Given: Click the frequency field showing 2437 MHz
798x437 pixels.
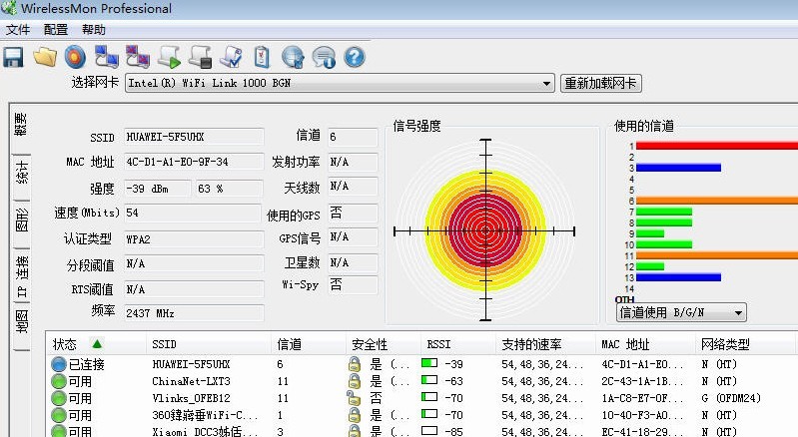Looking at the screenshot, I should 194,313.
